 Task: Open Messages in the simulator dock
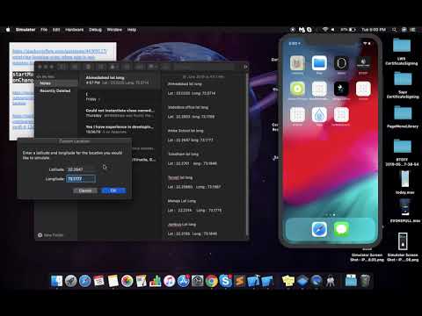pos(341,229)
